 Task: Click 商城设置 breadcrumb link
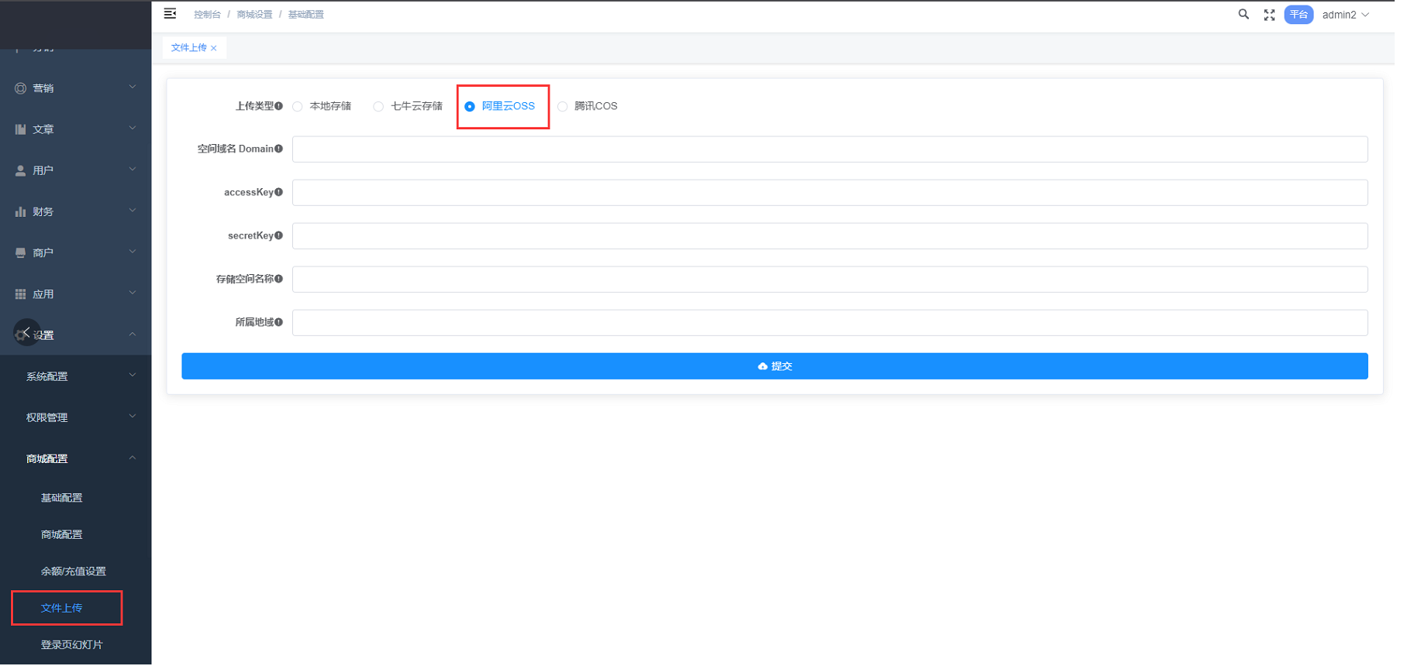click(x=254, y=15)
